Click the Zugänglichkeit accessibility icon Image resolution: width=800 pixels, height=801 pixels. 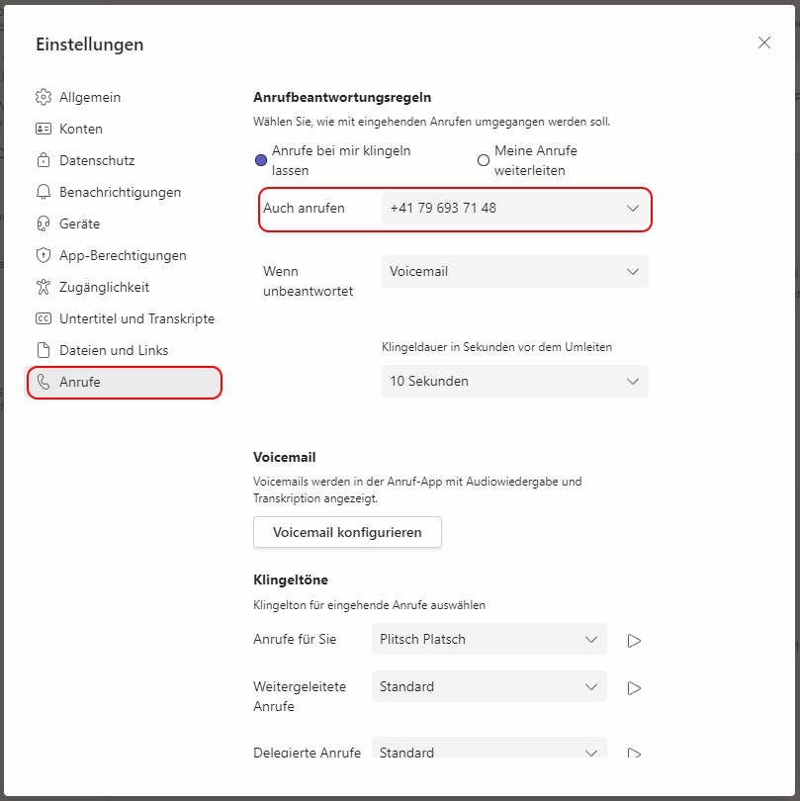pyautogui.click(x=44, y=287)
